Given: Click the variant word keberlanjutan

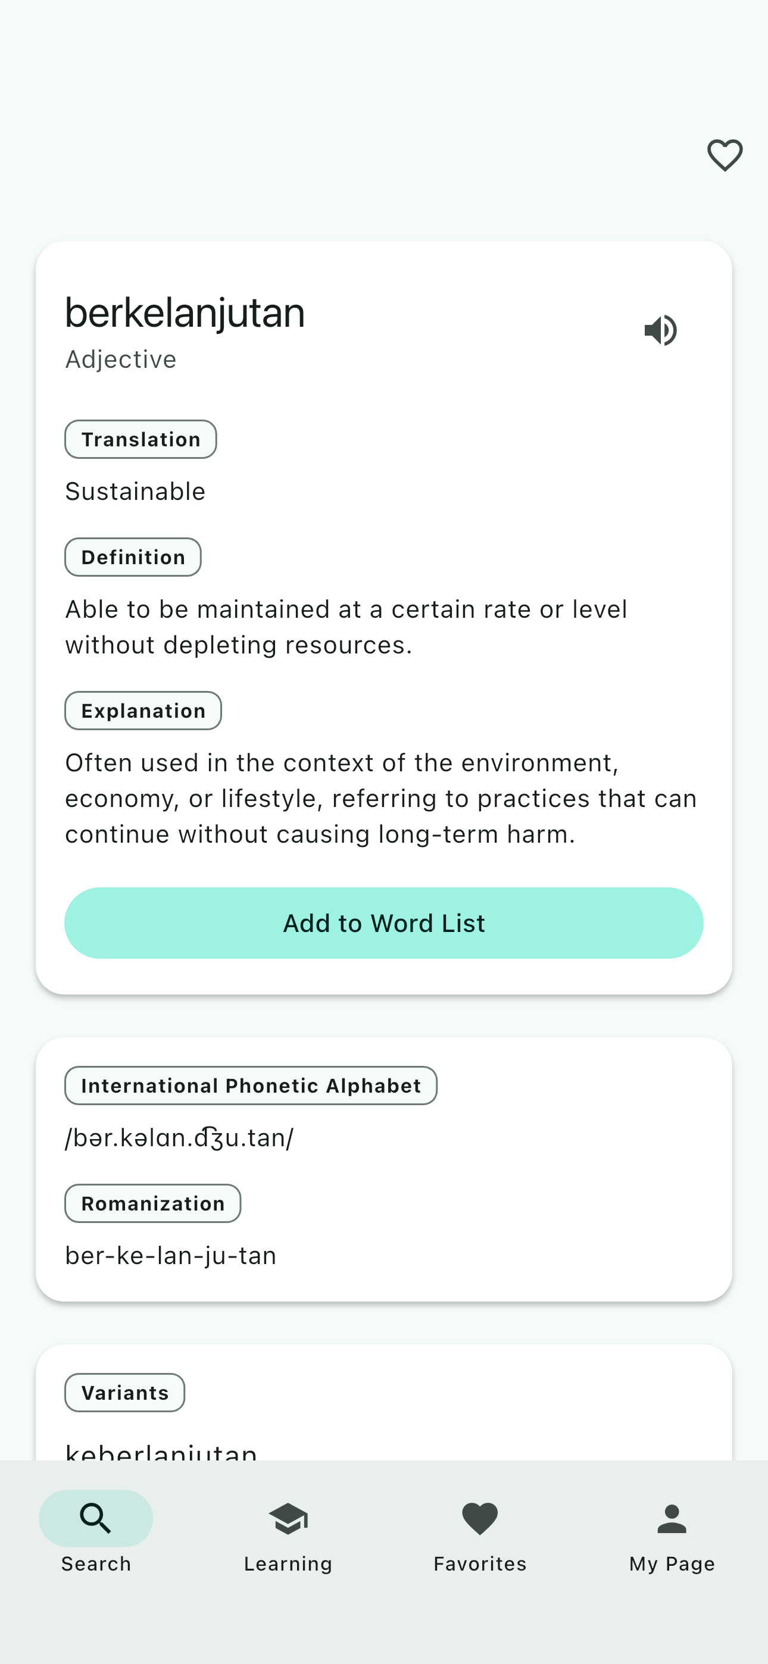Looking at the screenshot, I should coord(161,1452).
